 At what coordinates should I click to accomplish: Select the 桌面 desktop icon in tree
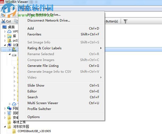pyautogui.click(x=5, y=27)
